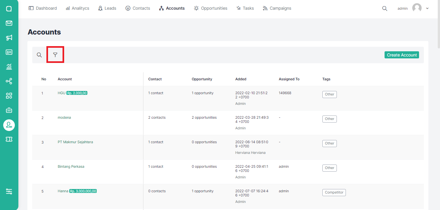Open the megaphone broadcast sidebar icon
440x210 pixels.
[9, 38]
